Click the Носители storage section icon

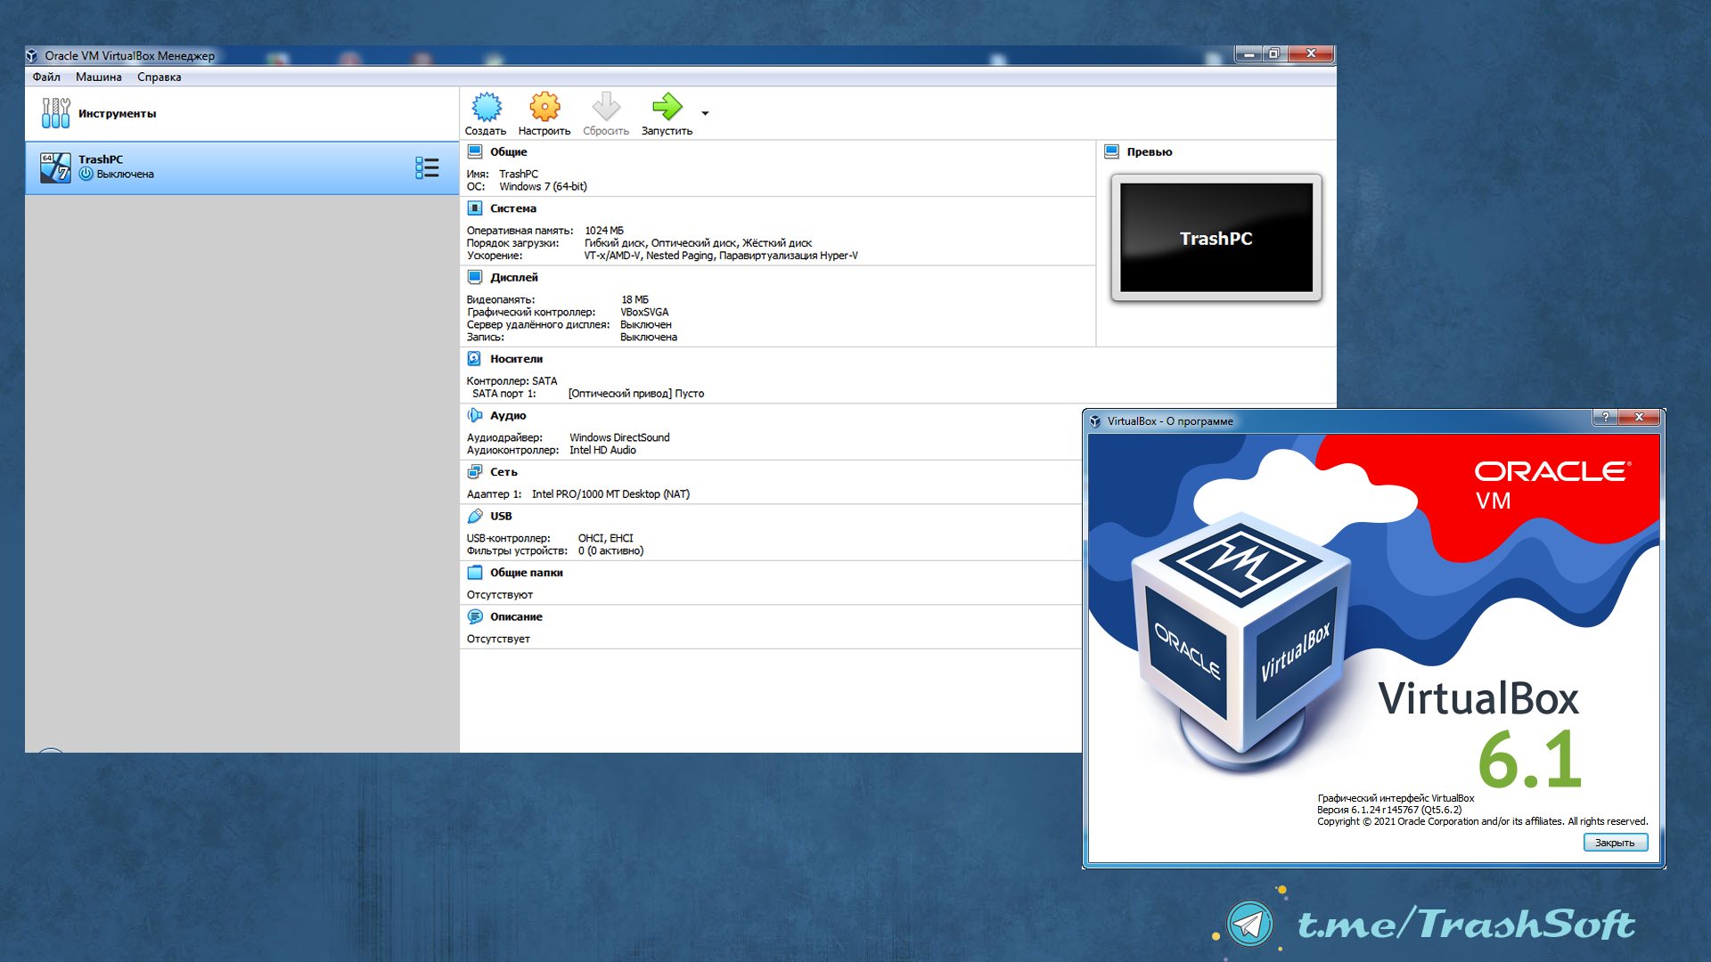click(x=475, y=359)
